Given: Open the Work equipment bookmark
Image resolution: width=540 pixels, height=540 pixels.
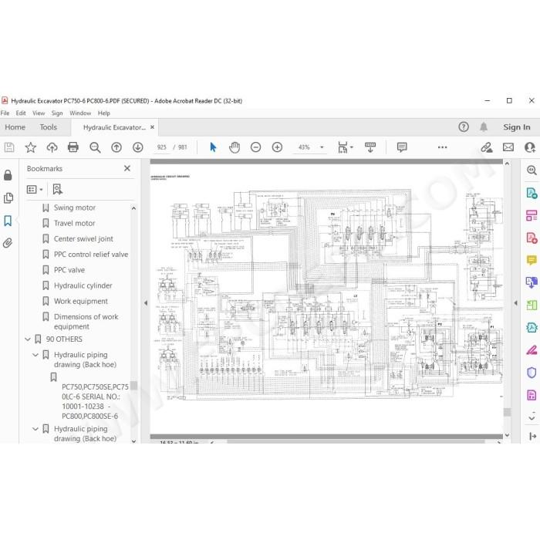Looking at the screenshot, I should click(80, 302).
